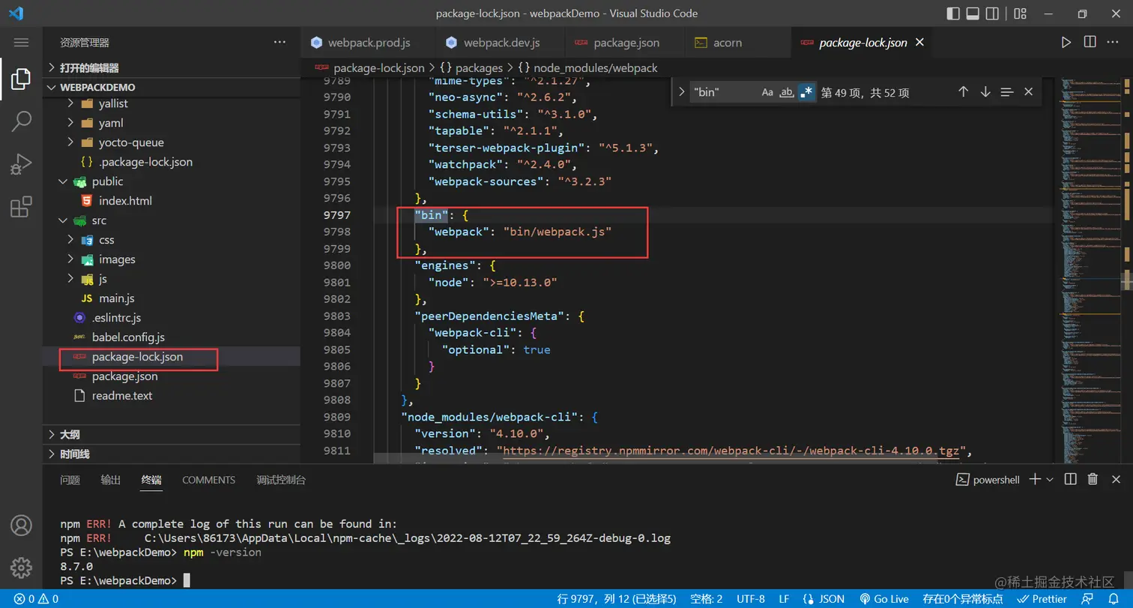
Task: Switch to package.json editor tab
Action: [x=626, y=43]
